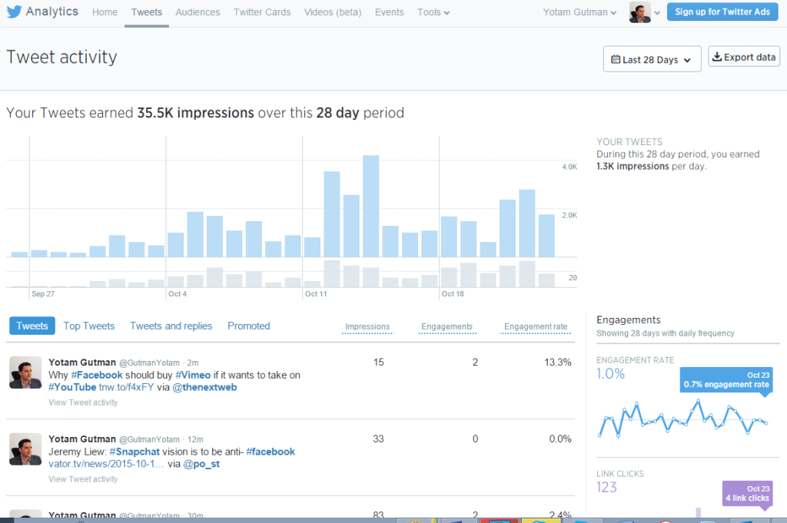787x523 pixels.
Task: Open the Last 28 Days date selector
Action: 652,59
